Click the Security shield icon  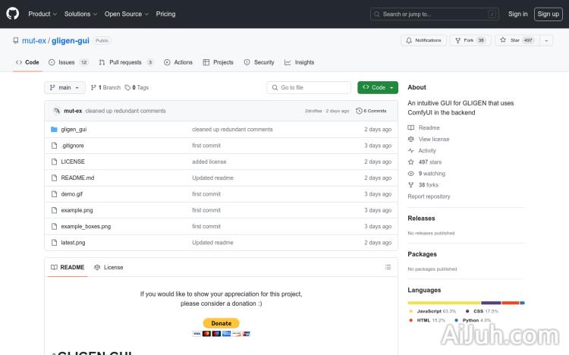pos(248,62)
